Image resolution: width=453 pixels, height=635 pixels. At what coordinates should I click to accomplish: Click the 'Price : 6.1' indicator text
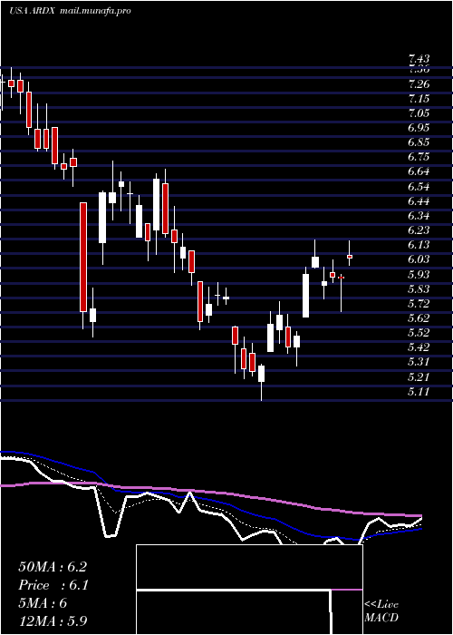click(x=53, y=585)
